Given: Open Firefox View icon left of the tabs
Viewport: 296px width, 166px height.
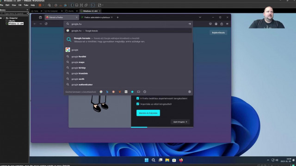Looking at the screenshot, I should point(40,18).
